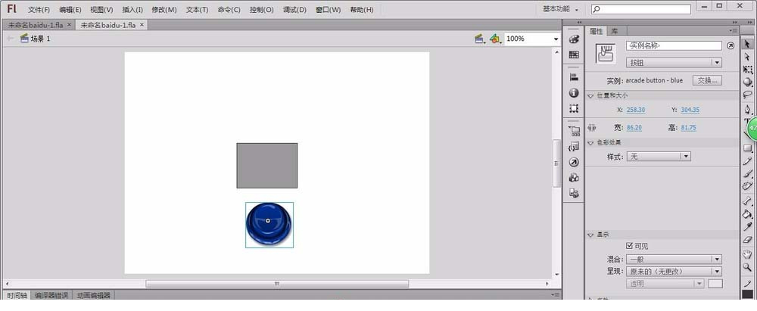This screenshot has width=757, height=311.
Task: Open the 基本功能 workspace dropdown
Action: (560, 9)
